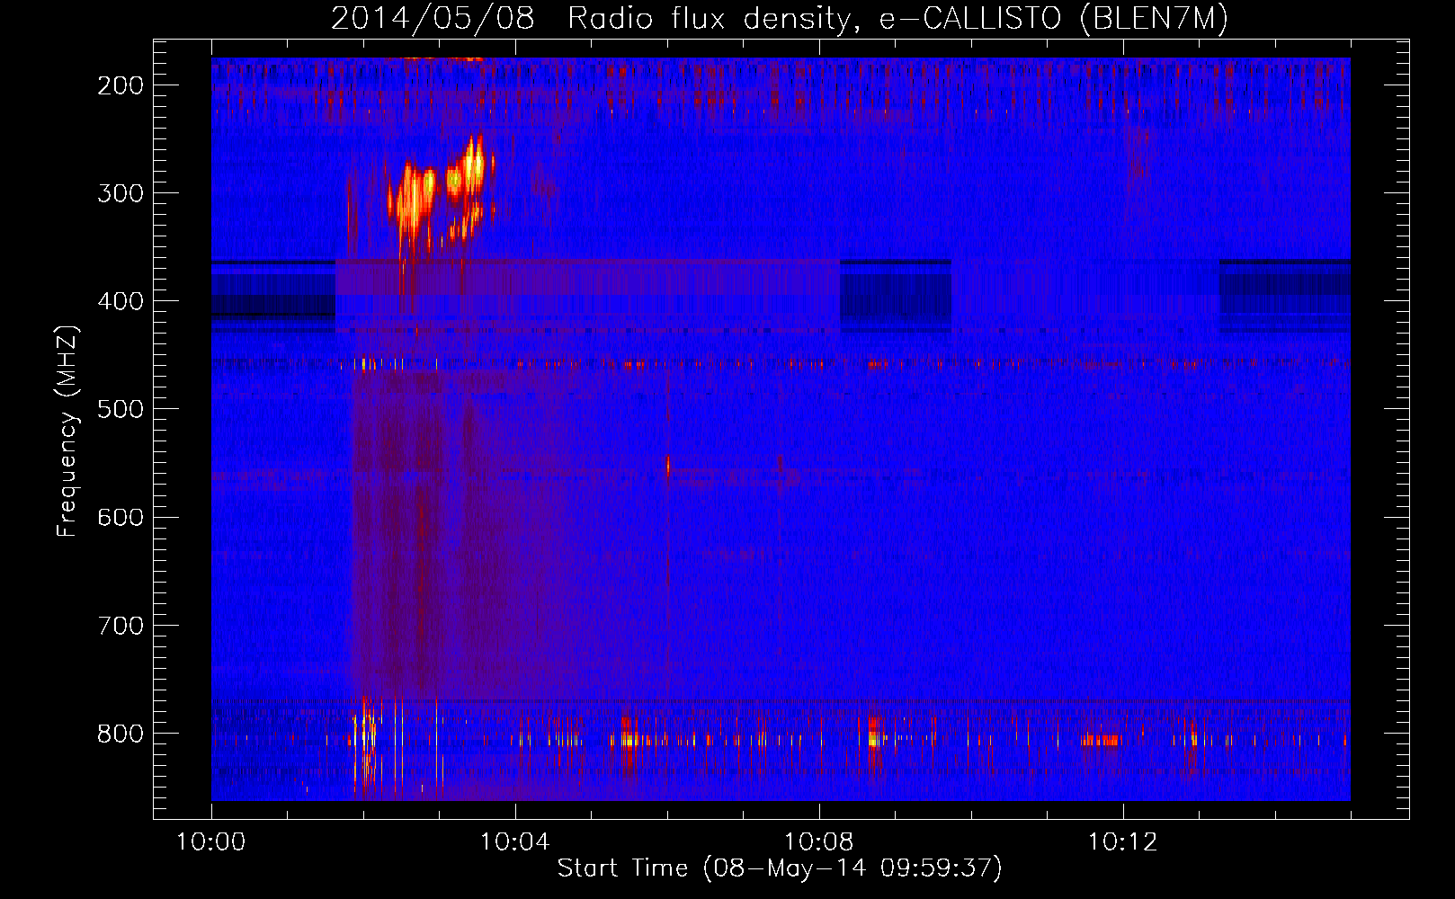Click the 600 frequency tick label
Viewport: 1455px width, 899px height.
click(121, 517)
